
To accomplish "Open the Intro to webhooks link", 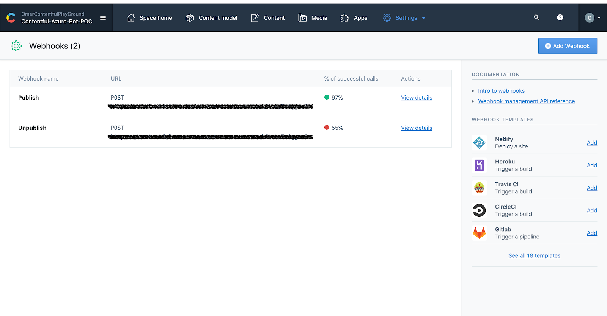I will coord(501,91).
